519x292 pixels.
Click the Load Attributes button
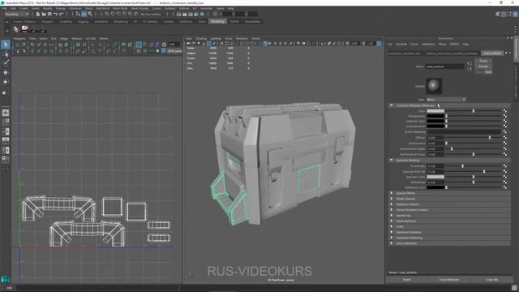click(449, 280)
